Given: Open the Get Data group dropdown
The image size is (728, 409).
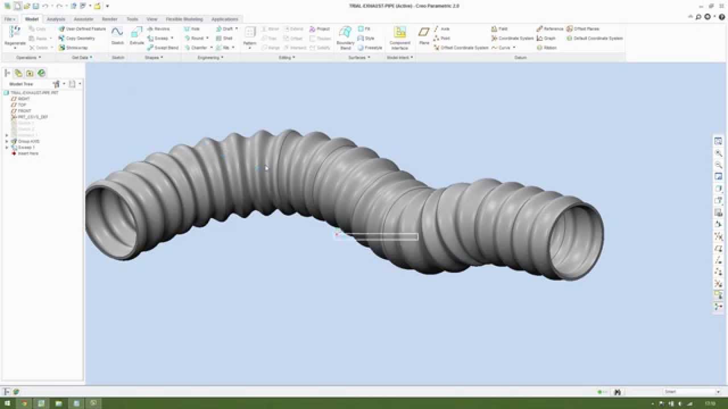Looking at the screenshot, I should click(x=82, y=57).
